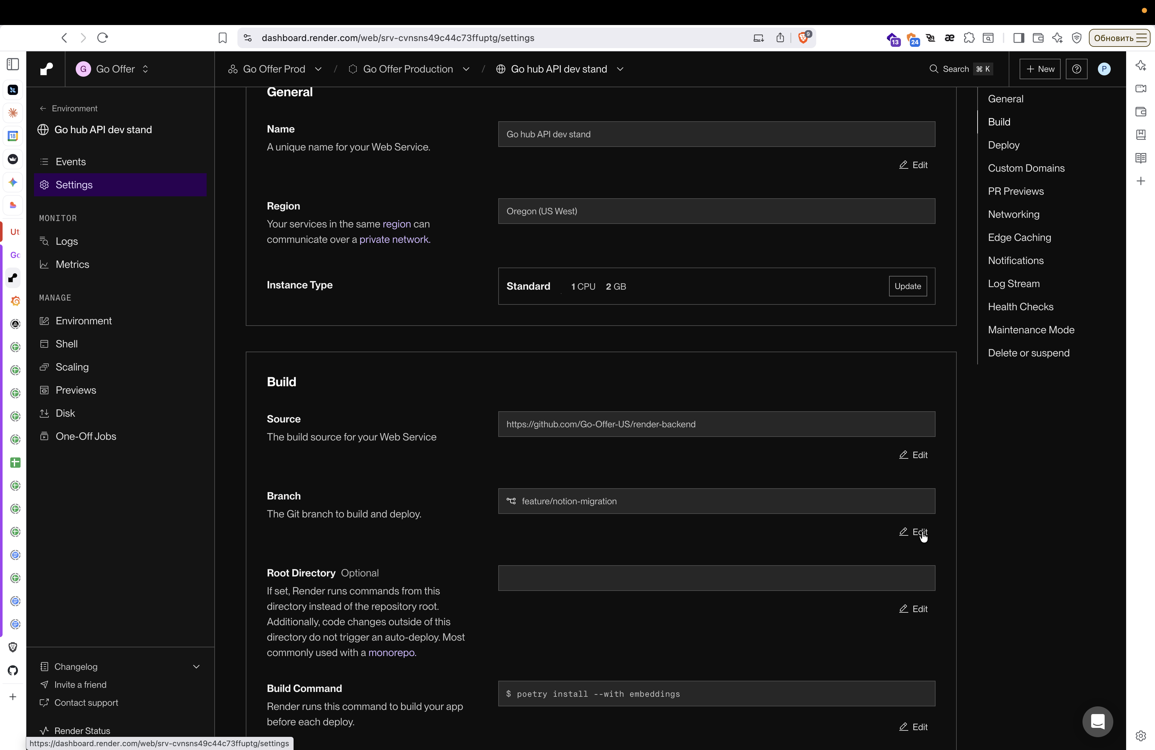Jump to Deploy settings section
Image resolution: width=1155 pixels, height=750 pixels.
coord(1004,145)
